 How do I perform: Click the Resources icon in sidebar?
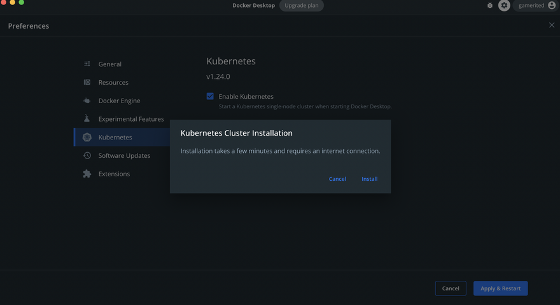(87, 82)
